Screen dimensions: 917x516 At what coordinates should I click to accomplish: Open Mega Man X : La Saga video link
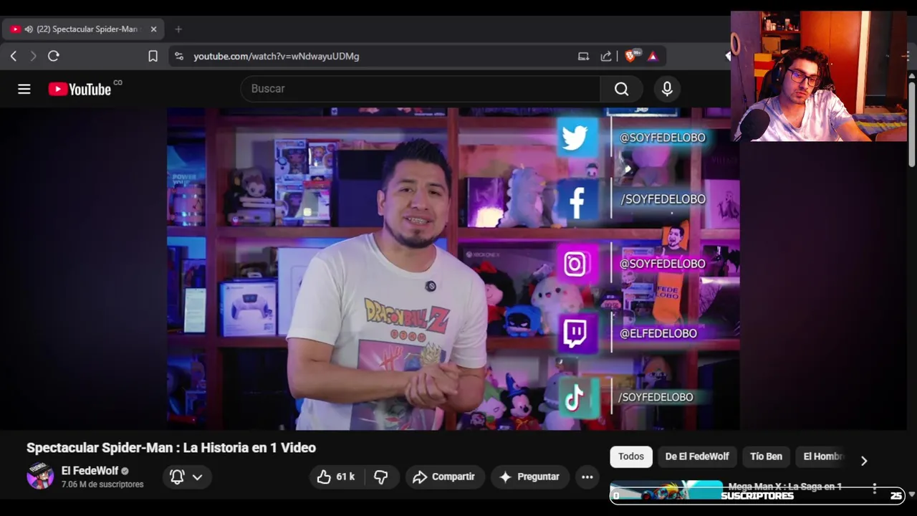point(785,487)
